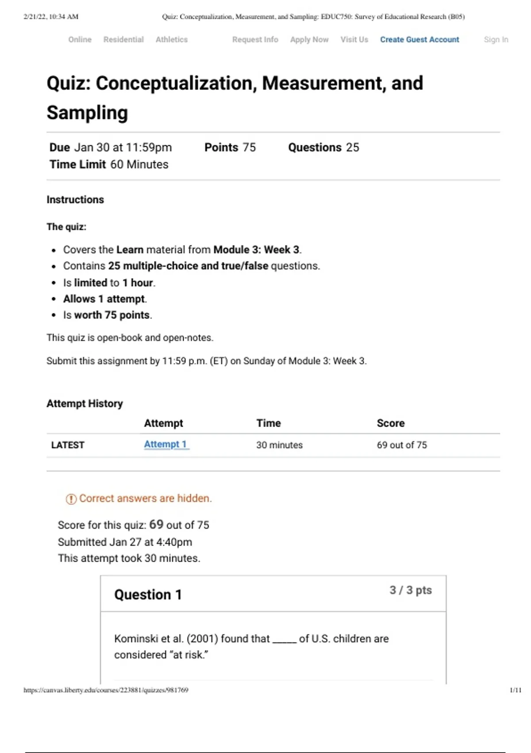This screenshot has height=753, width=531.
Task: Click the 3 / 3 pts score label
Action: click(x=410, y=590)
